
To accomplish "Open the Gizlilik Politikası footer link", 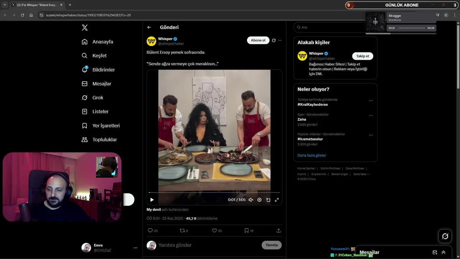I will 330,168.
